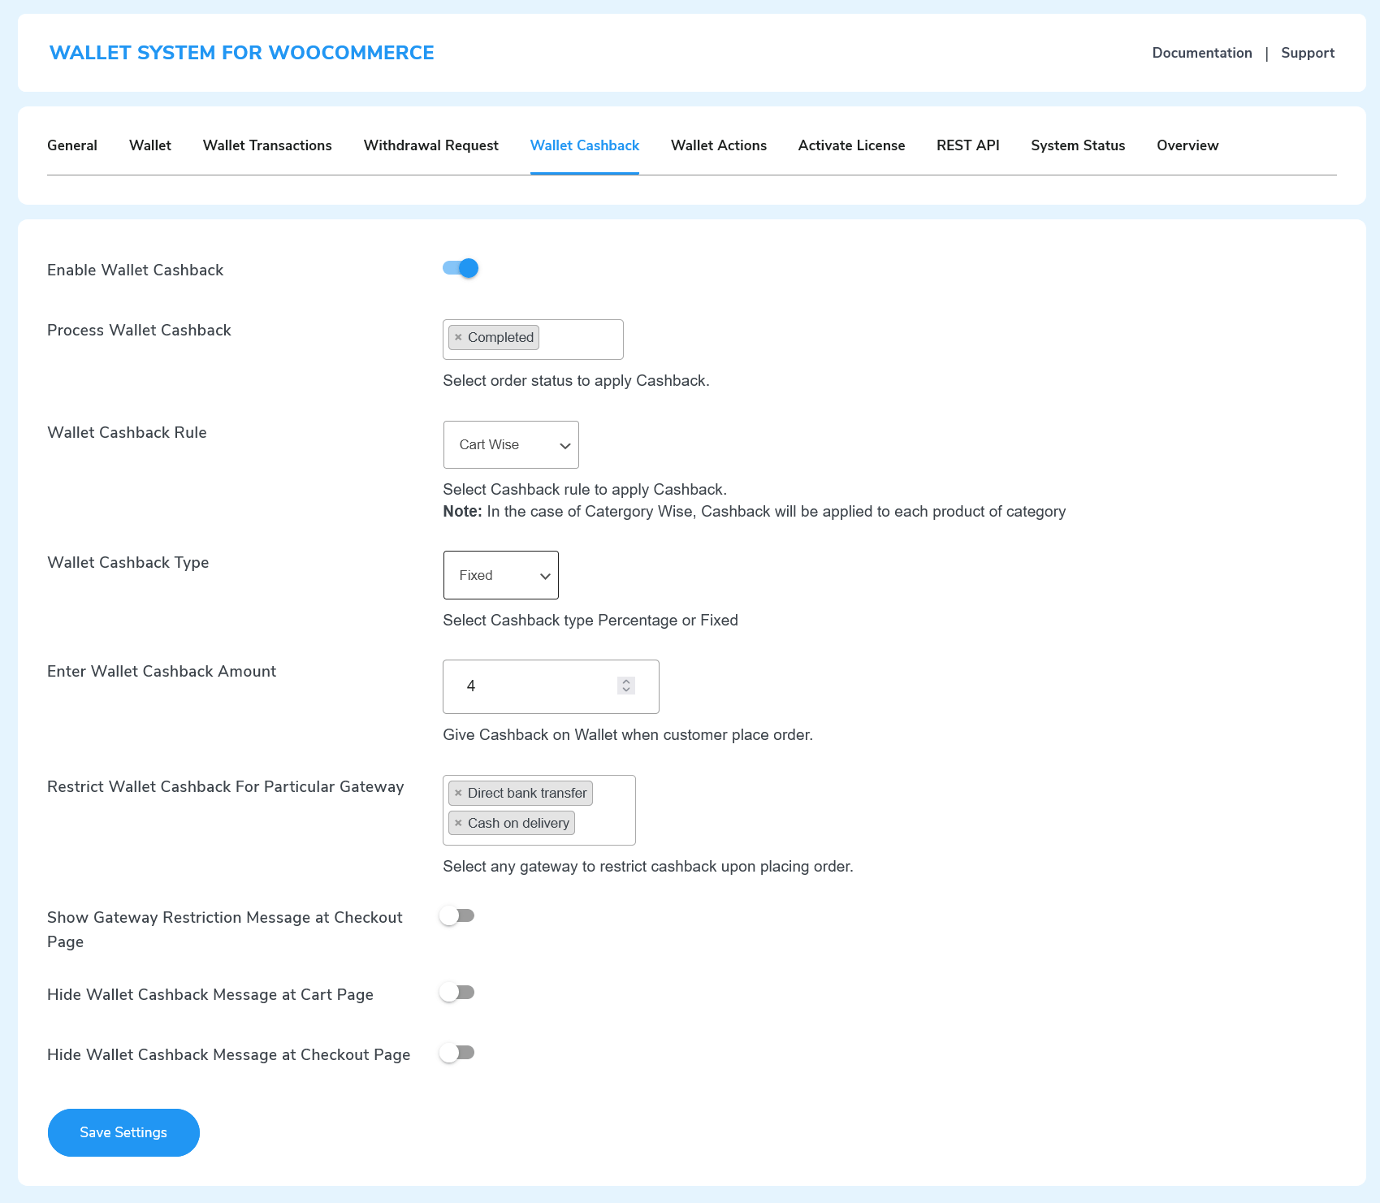Switch to Wallet Actions tab
The width and height of the screenshot is (1380, 1203).
tap(719, 145)
